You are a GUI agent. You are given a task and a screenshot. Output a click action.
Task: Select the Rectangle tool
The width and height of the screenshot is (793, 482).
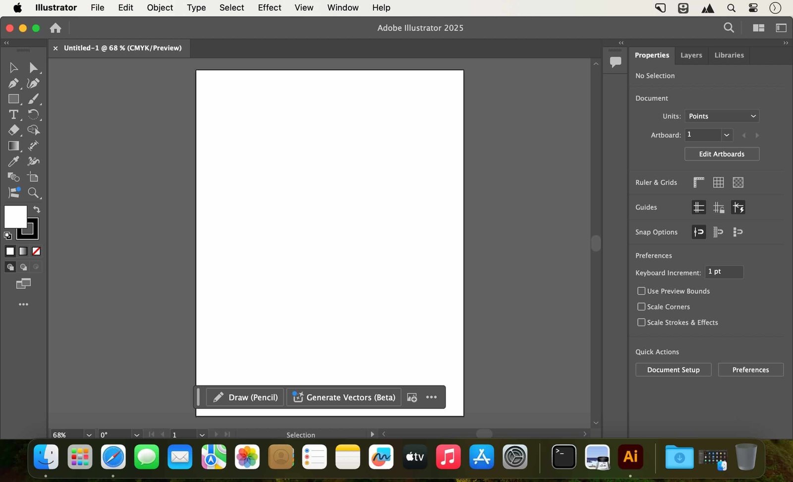click(x=13, y=99)
